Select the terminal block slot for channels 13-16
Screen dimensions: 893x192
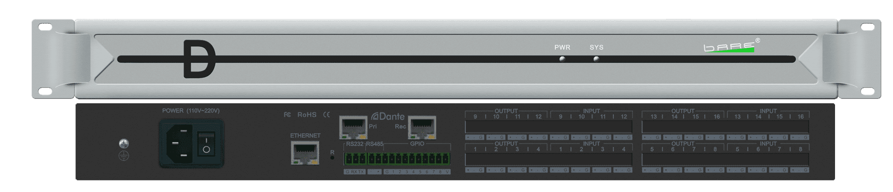pos(725,127)
